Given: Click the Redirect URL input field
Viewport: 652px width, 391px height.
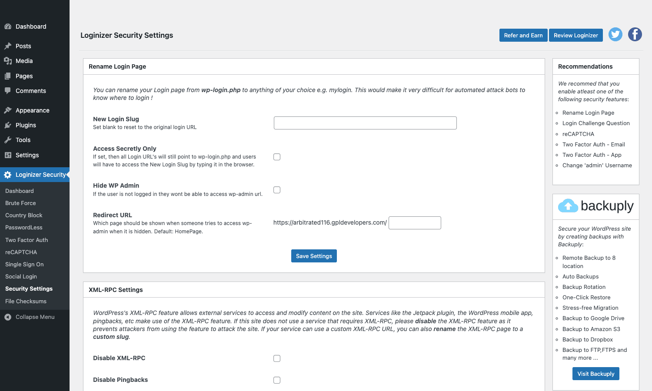Looking at the screenshot, I should (415, 223).
